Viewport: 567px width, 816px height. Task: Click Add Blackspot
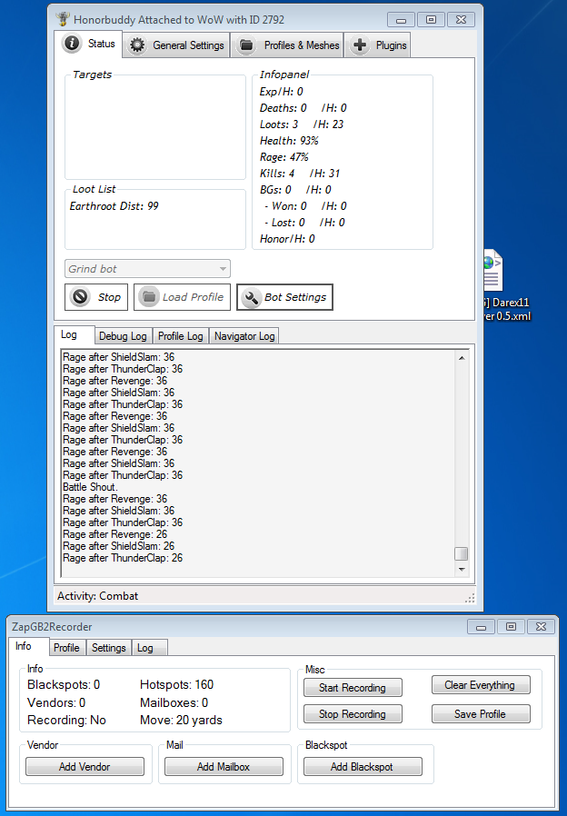click(x=363, y=767)
